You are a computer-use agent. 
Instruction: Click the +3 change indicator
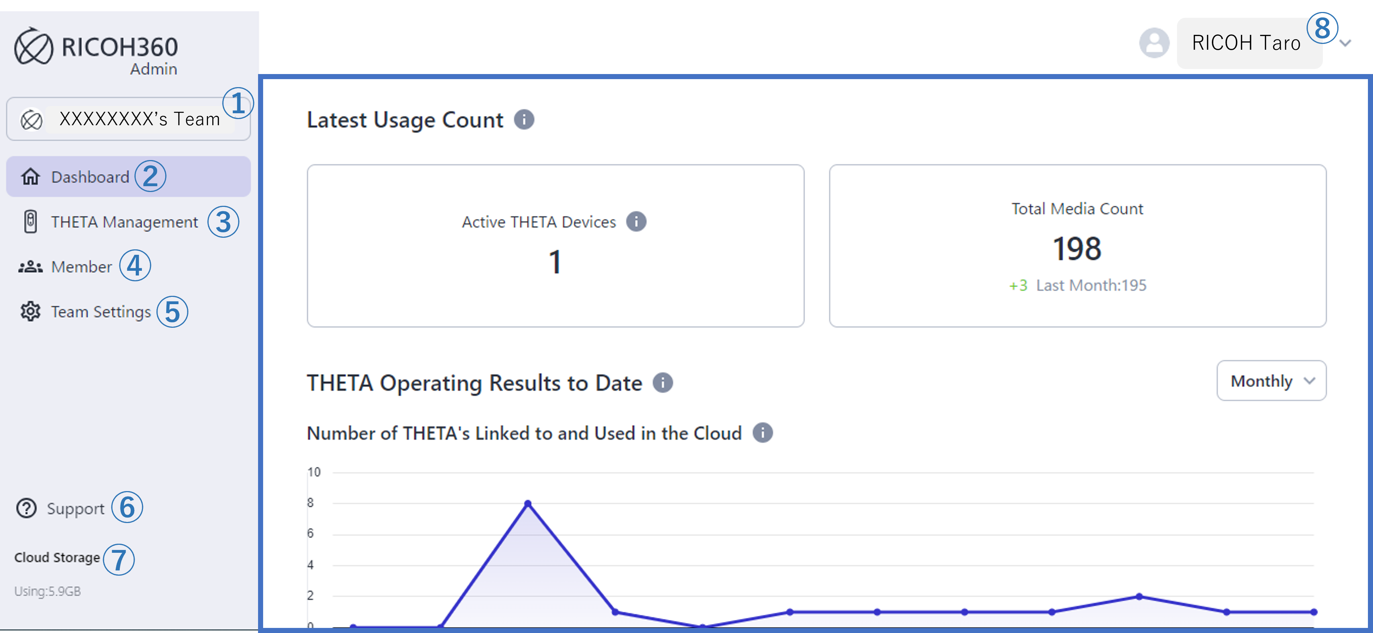point(1018,286)
